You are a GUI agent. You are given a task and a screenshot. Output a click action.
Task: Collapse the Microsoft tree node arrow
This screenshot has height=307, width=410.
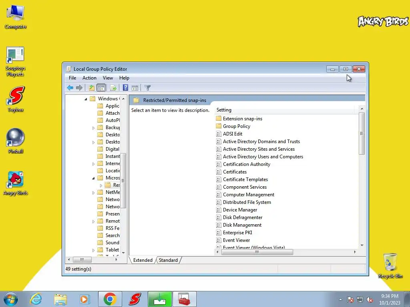[x=93, y=178]
